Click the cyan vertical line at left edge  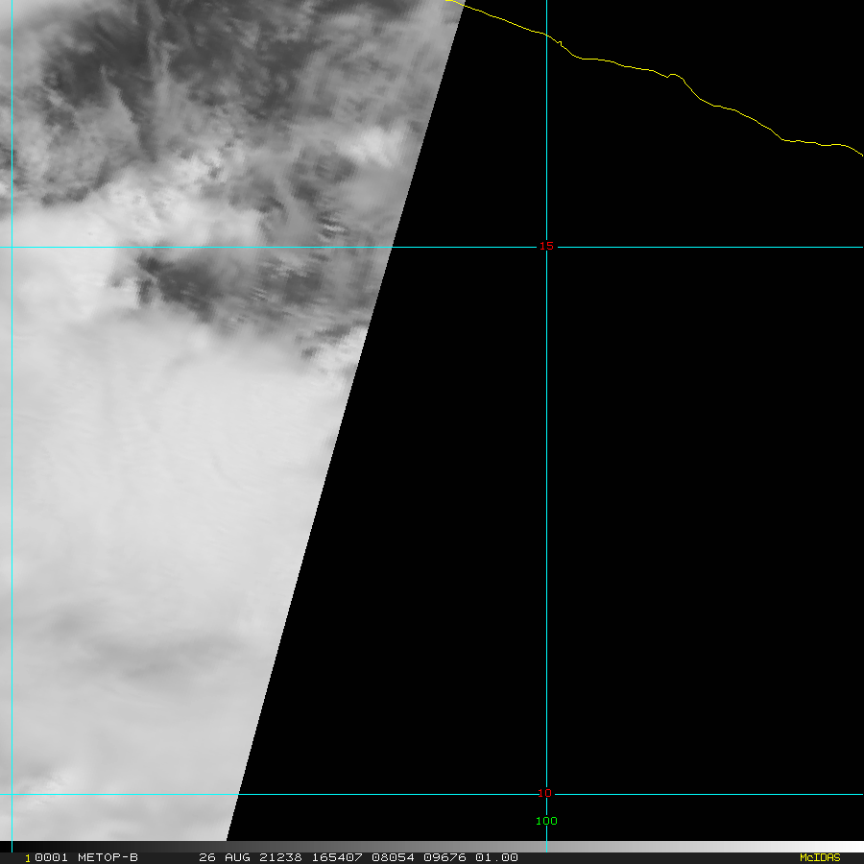[12, 432]
